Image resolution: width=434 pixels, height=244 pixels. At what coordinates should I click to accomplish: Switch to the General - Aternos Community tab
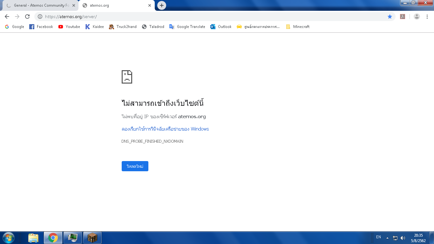click(x=40, y=5)
